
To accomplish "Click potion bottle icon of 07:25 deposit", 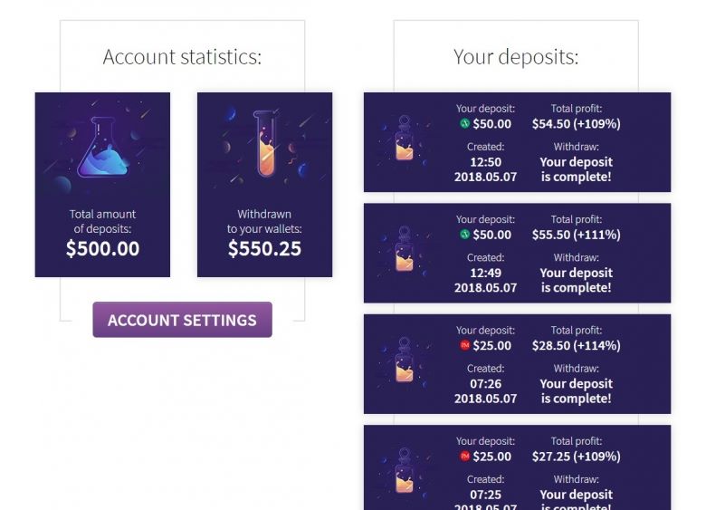I will point(405,470).
